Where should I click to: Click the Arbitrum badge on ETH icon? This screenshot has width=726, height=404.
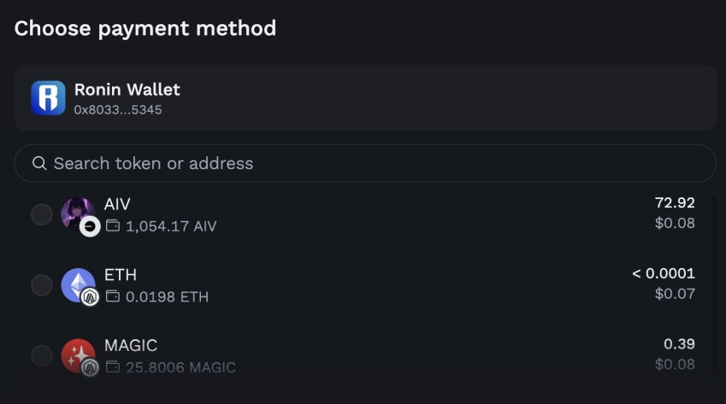[x=90, y=297]
